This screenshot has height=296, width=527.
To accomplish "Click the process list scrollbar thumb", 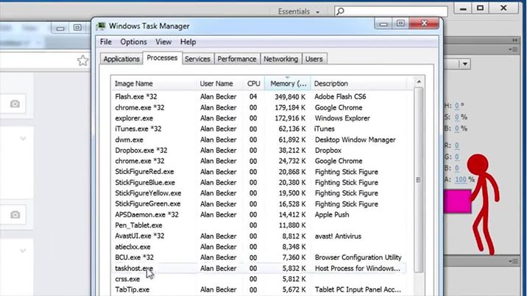I will point(419,180).
